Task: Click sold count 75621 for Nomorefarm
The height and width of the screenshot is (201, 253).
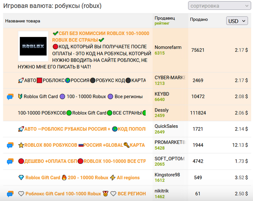Action: [198, 50]
